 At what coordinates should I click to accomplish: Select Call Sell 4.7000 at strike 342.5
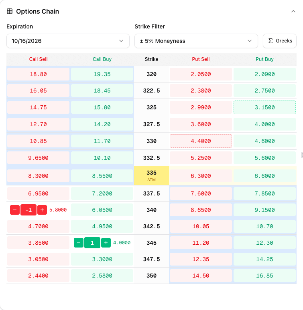point(39,226)
